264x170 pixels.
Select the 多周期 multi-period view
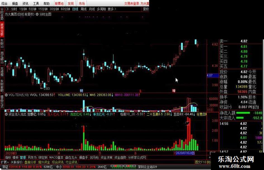[x=101, y=9]
